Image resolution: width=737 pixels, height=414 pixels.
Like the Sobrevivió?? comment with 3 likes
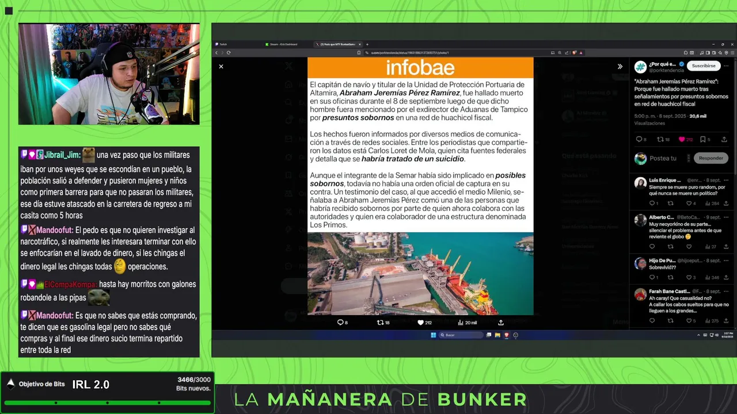[x=691, y=278]
